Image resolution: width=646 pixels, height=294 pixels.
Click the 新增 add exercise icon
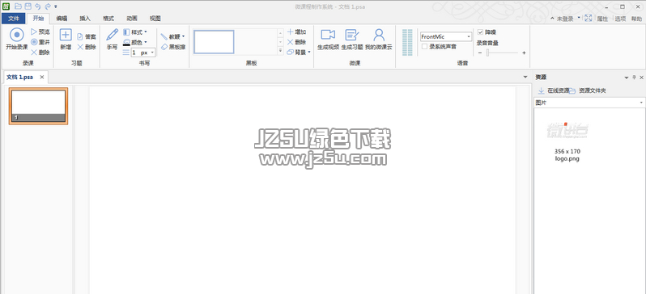click(x=66, y=35)
